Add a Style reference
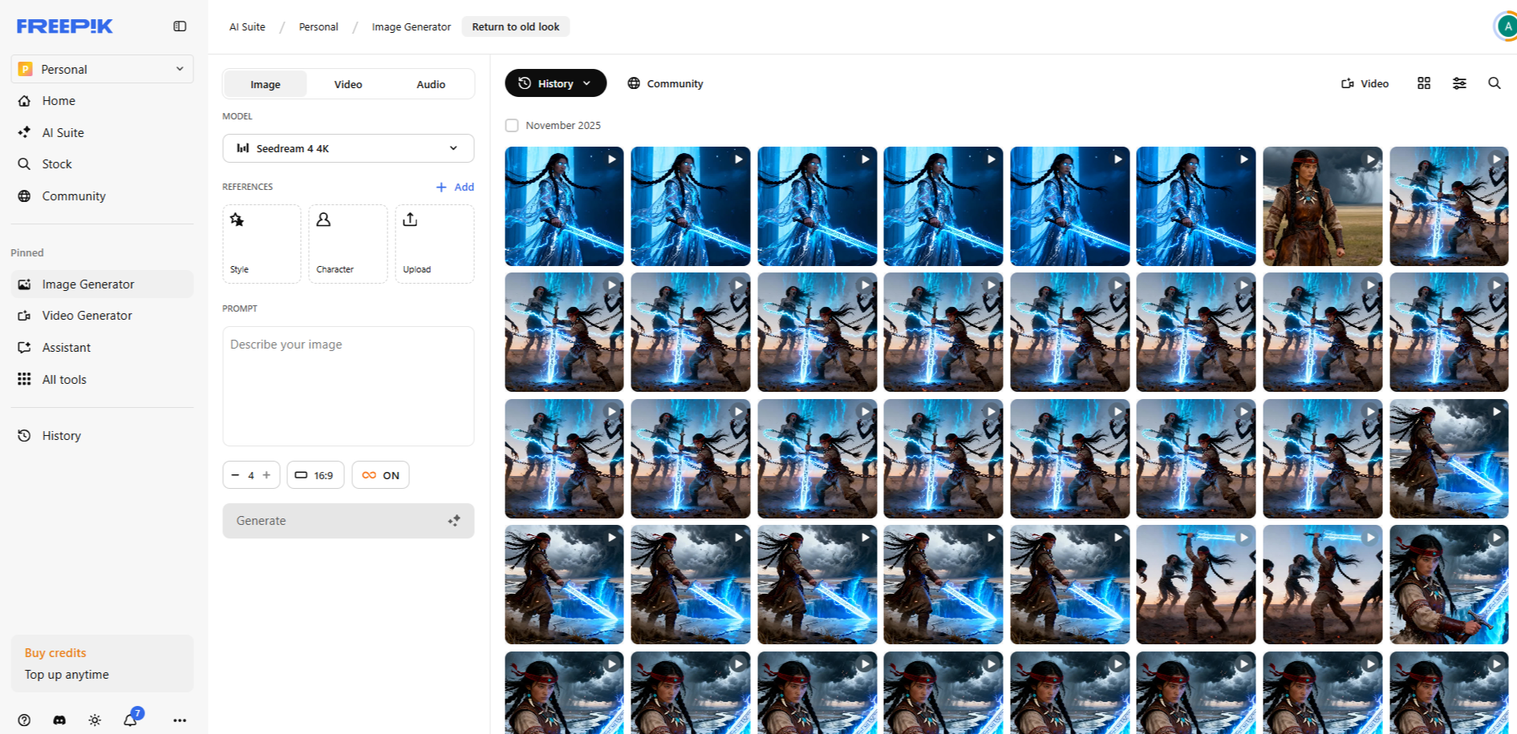Screen dimensions: 1517x734 (262, 244)
